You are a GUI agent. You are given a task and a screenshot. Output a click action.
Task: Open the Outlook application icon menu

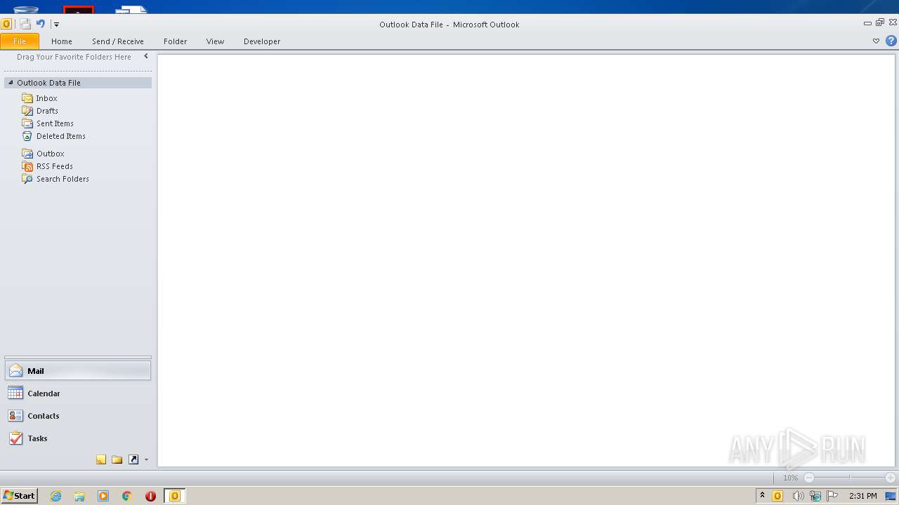[6, 24]
